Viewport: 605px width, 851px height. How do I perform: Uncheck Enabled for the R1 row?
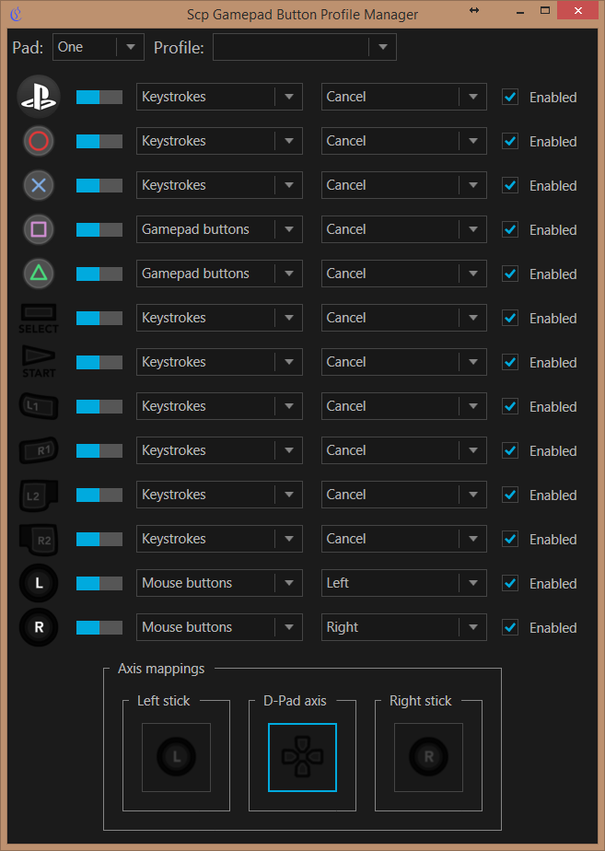(510, 450)
